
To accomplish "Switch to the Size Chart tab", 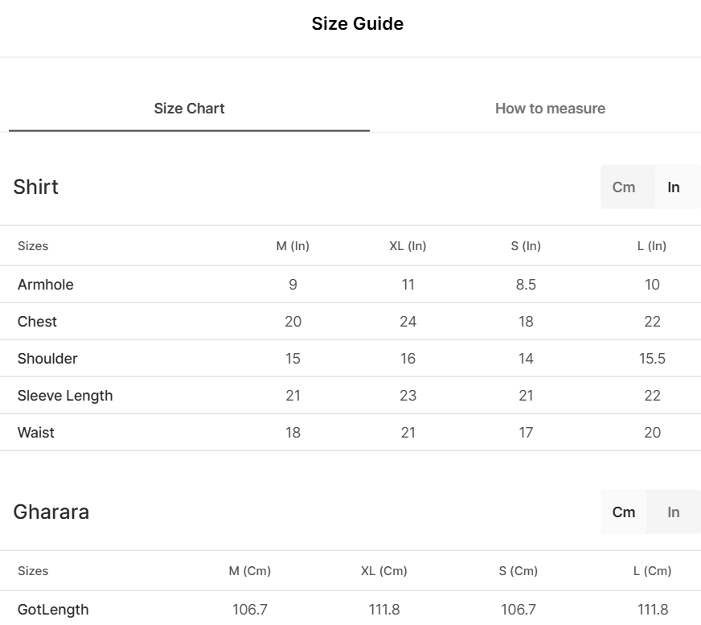I will tap(189, 109).
